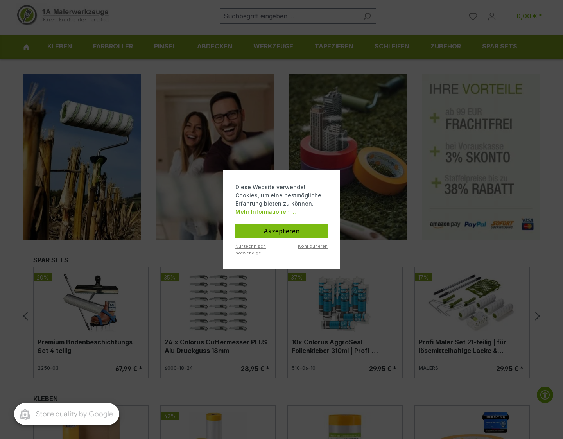Open the Profi Maler Set product image
563x439 pixels.
click(472, 302)
